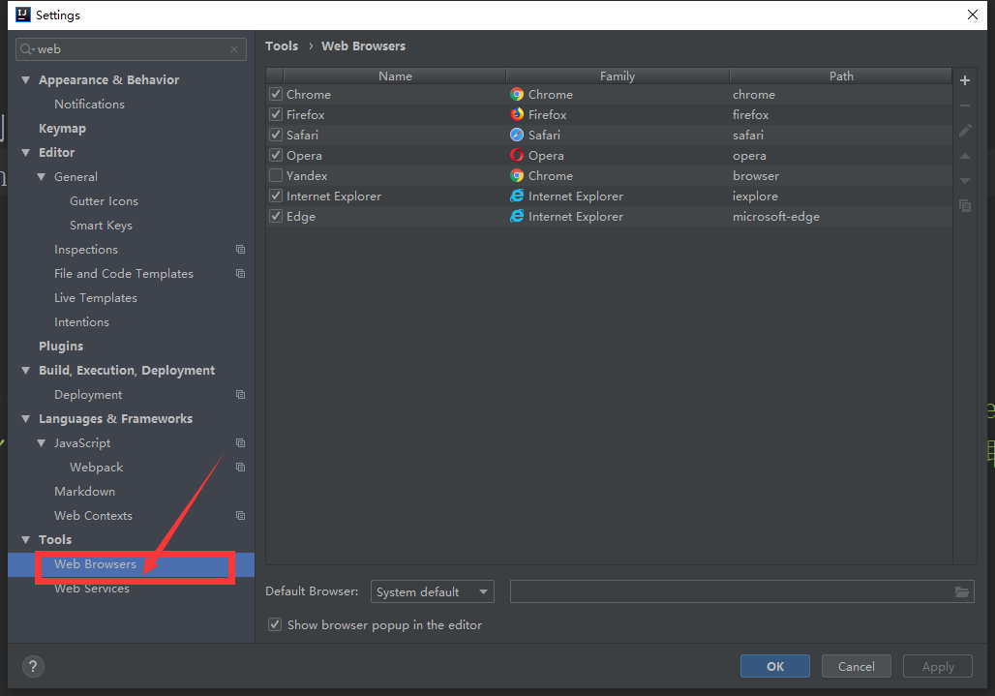The width and height of the screenshot is (995, 696).
Task: Select the Keymap settings item
Action: (62, 128)
